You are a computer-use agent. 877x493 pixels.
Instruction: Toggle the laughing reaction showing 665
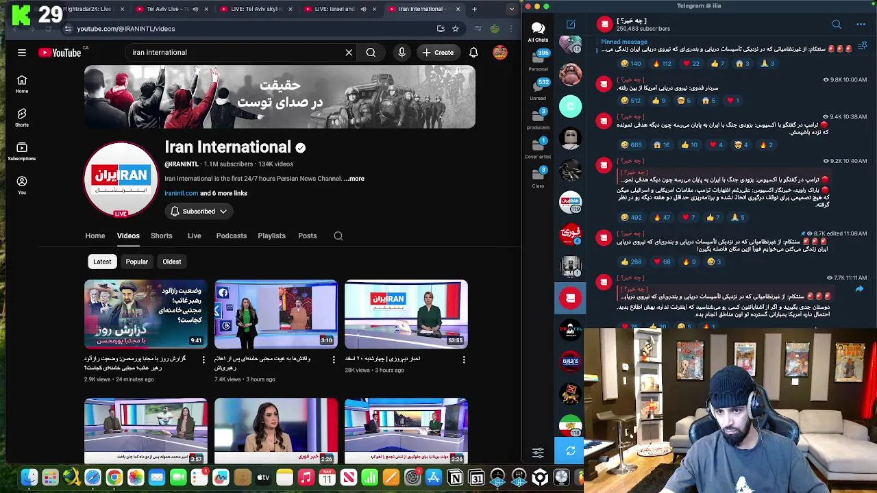(631, 144)
